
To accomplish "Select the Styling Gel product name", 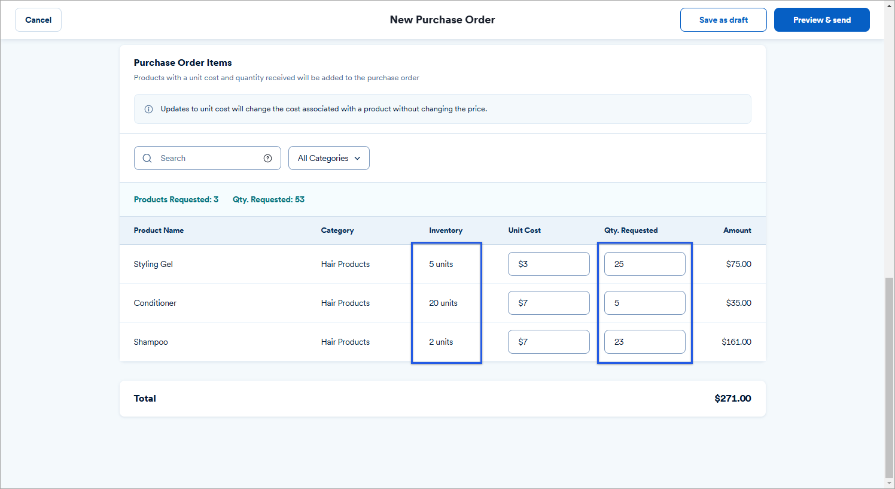I will pos(153,264).
